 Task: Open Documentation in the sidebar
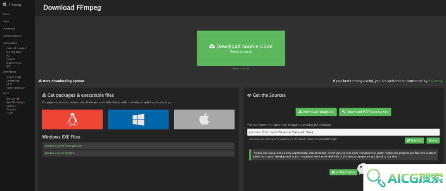point(12,36)
